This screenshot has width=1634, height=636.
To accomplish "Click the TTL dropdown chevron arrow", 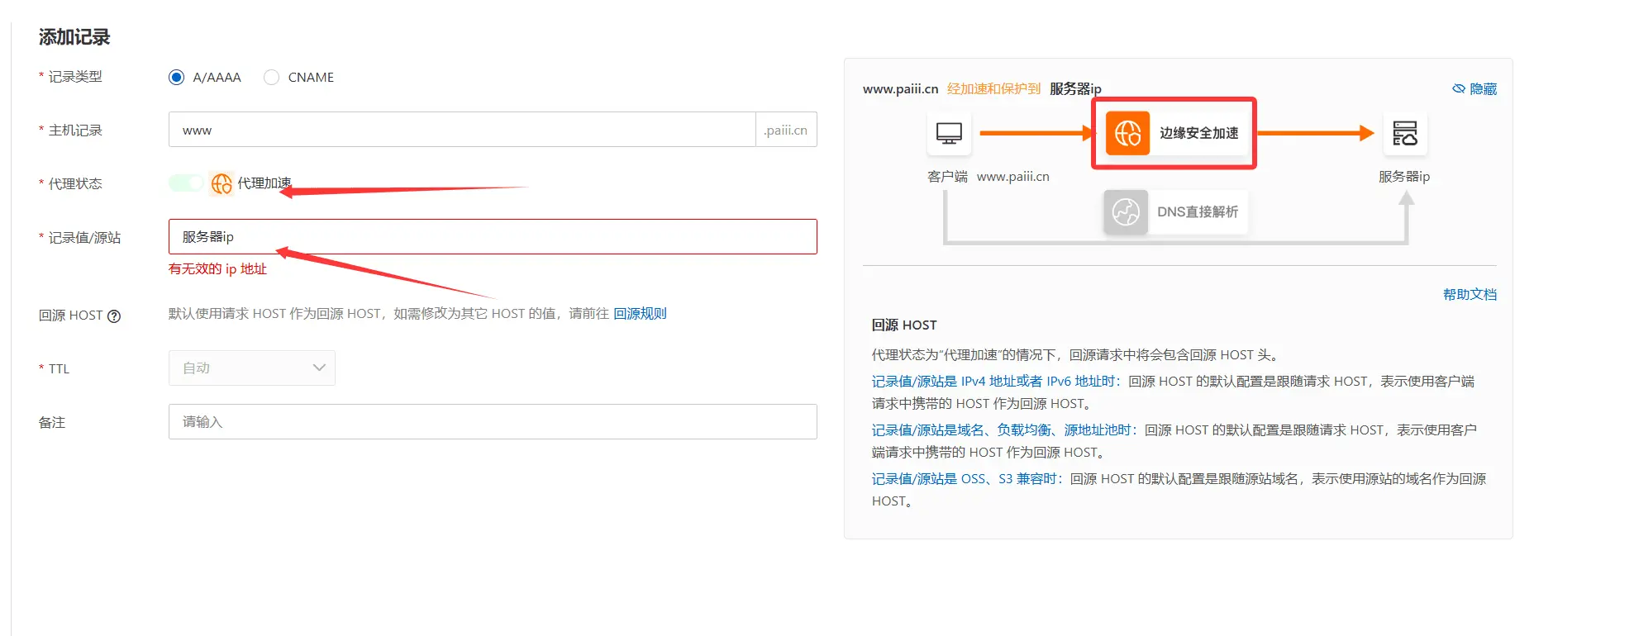I will pyautogui.click(x=319, y=368).
